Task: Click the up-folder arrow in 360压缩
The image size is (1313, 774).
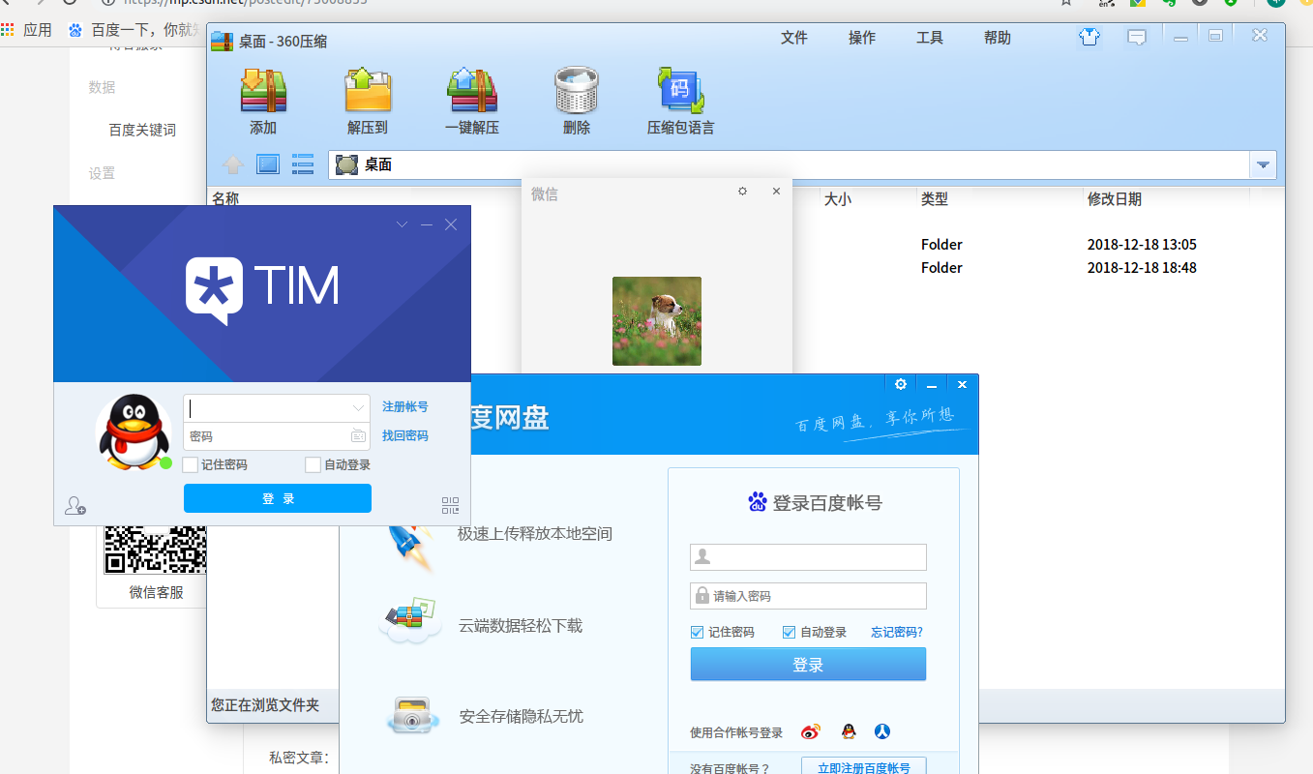Action: point(233,164)
